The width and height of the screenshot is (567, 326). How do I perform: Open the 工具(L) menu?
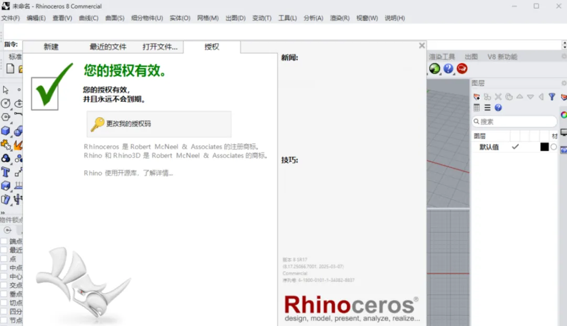pos(288,18)
